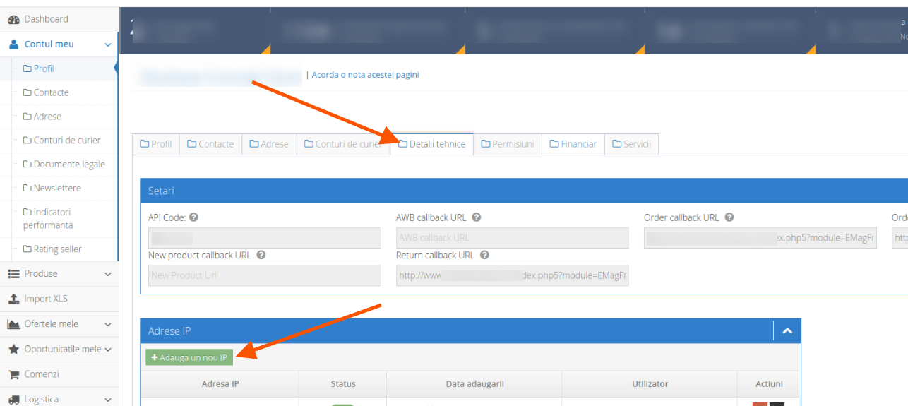Click the AWB callback URL field
This screenshot has height=406, width=908.
coord(513,238)
